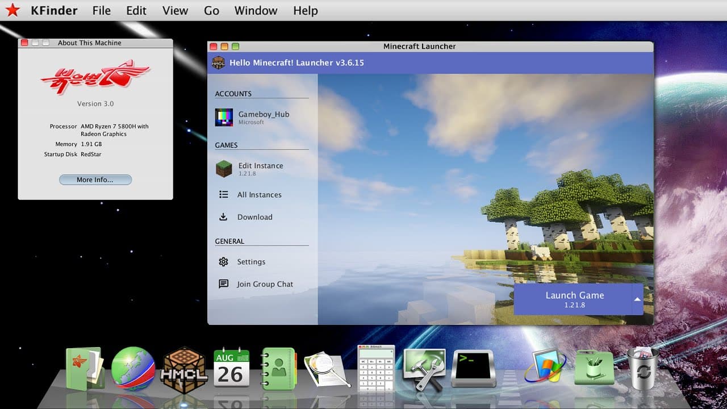This screenshot has width=727, height=409.
Task: Launch the calculator from the dock
Action: click(x=375, y=368)
